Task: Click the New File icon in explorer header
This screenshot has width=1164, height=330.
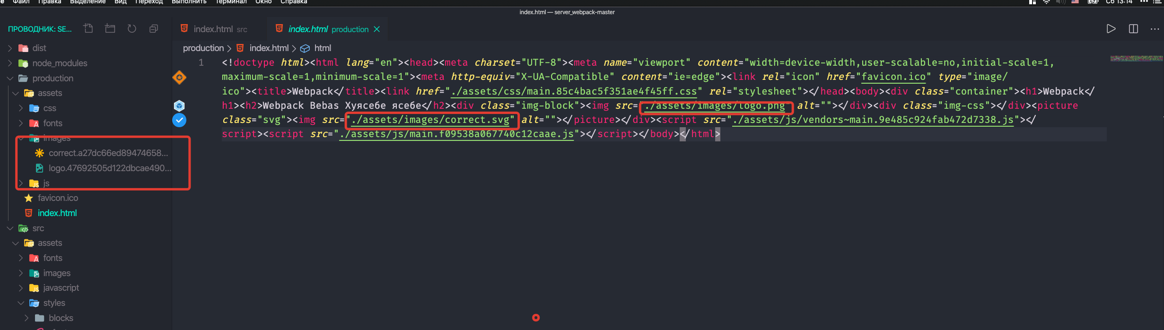Action: click(88, 28)
